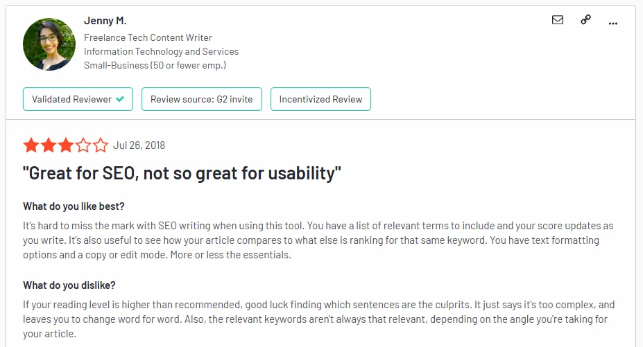Click Jenny M.'s profile photo

(x=48, y=44)
